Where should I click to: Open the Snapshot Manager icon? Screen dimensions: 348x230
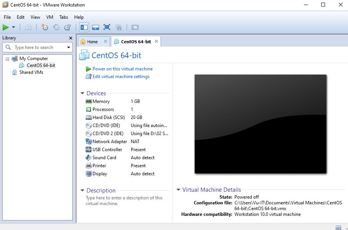point(68,27)
